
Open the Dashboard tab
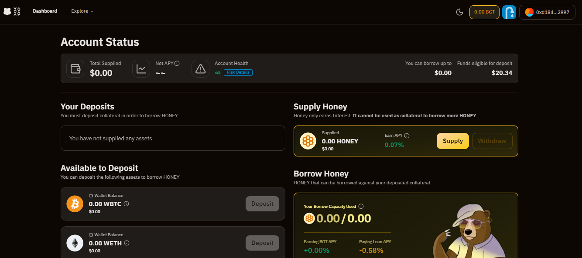tap(45, 11)
